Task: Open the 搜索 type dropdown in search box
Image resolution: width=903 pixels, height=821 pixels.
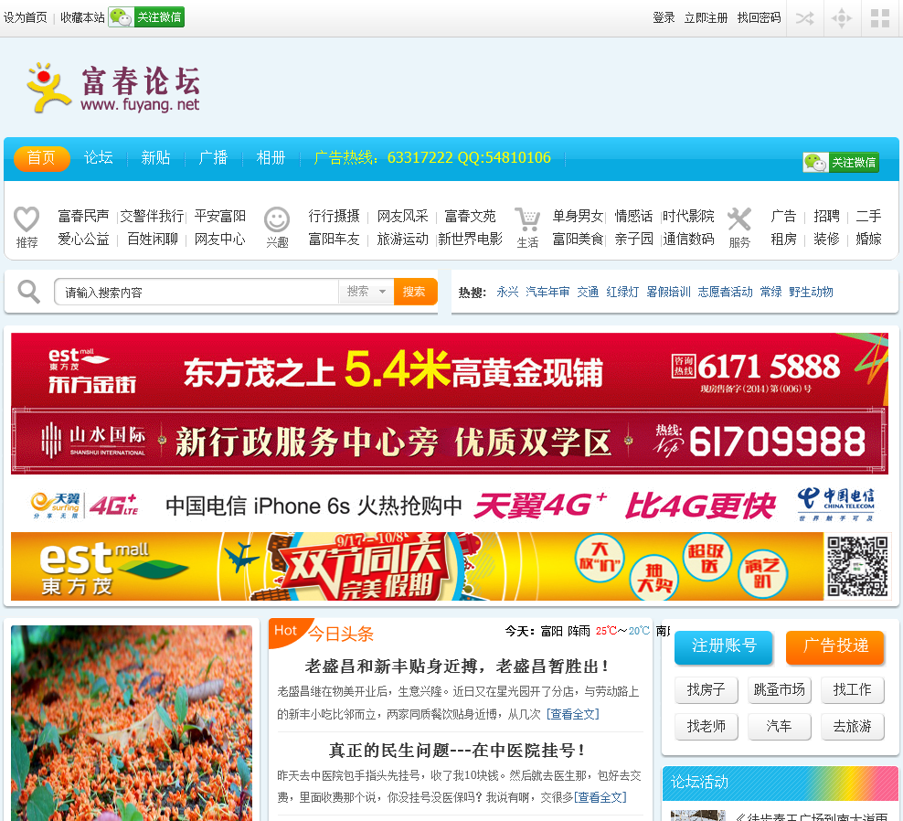Action: [367, 292]
